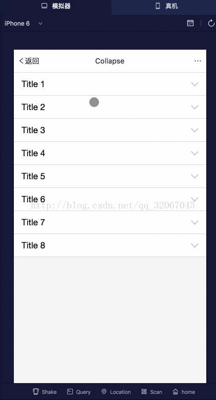Open the calendar-style icon next to refresh
Image resolution: width=216 pixels, height=400 pixels.
point(190,23)
